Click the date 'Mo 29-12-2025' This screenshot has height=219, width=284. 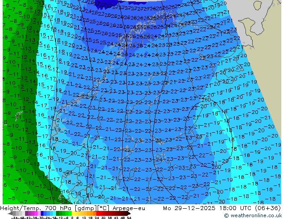(189, 208)
